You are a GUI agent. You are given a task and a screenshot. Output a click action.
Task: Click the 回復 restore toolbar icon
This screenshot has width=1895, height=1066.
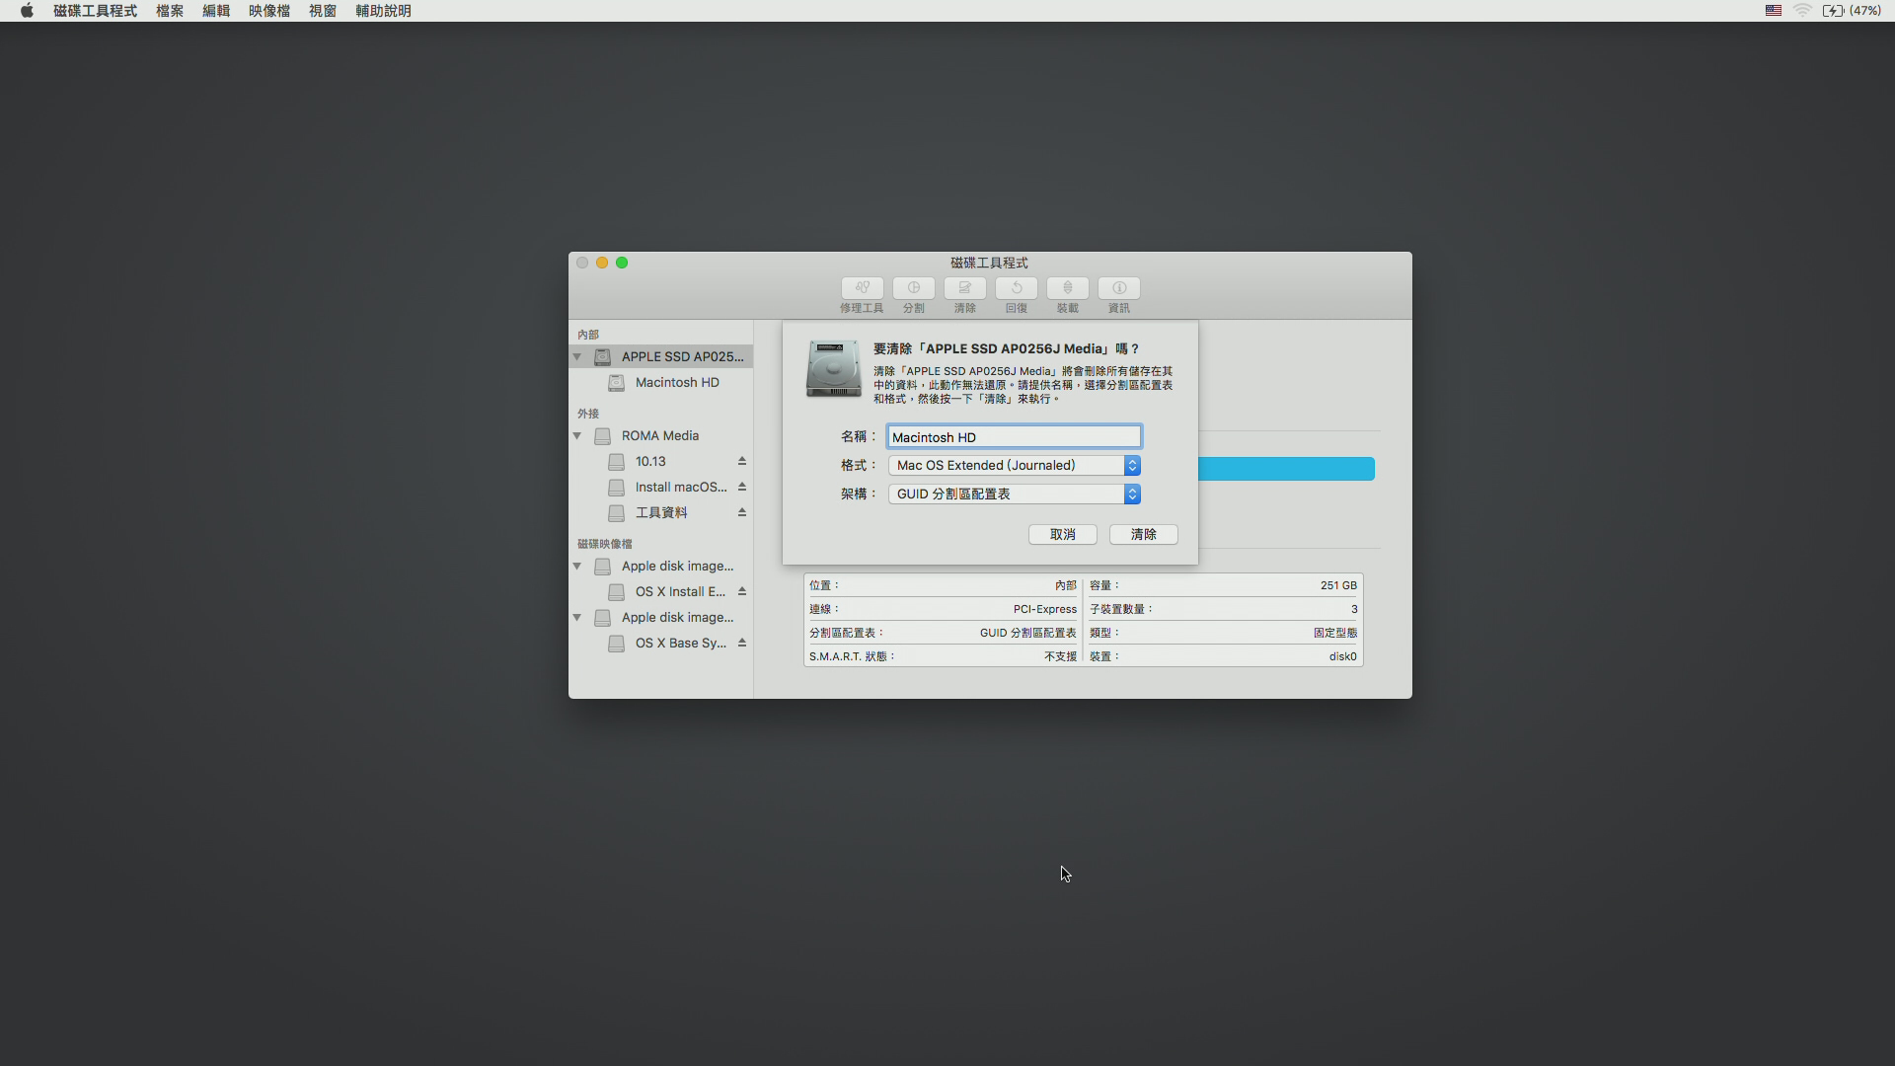click(1016, 288)
